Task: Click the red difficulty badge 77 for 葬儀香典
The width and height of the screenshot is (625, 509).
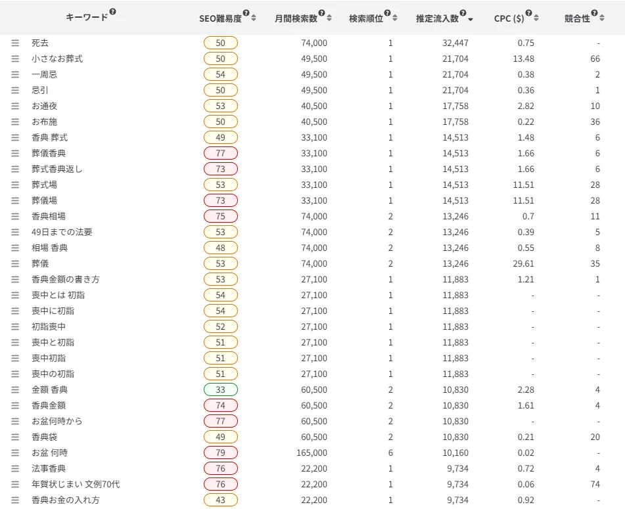Action: click(221, 153)
